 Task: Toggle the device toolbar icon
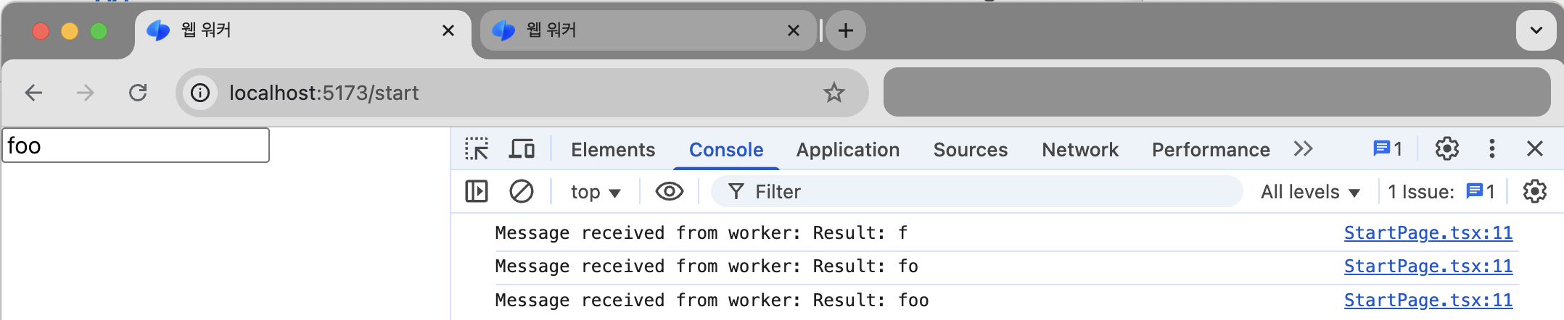521,149
